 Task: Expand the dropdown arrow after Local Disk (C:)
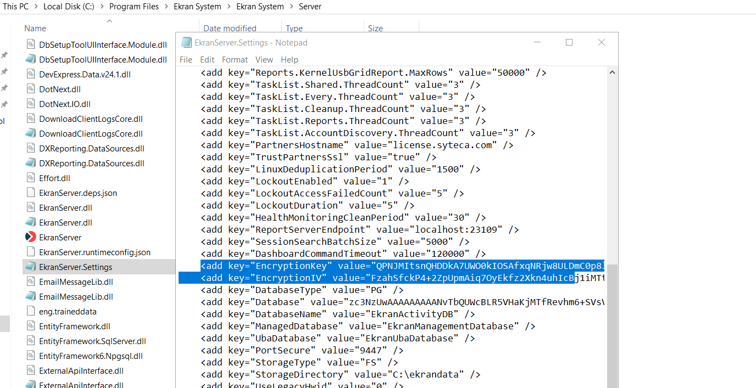(x=103, y=7)
